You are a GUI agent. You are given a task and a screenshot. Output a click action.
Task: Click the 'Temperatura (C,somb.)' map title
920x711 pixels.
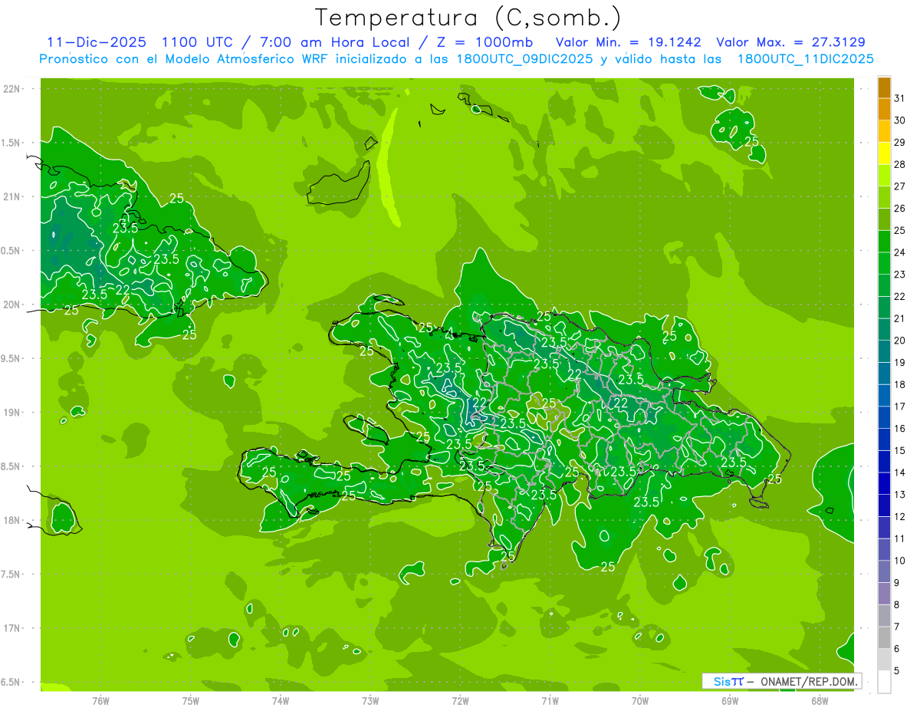pos(468,17)
